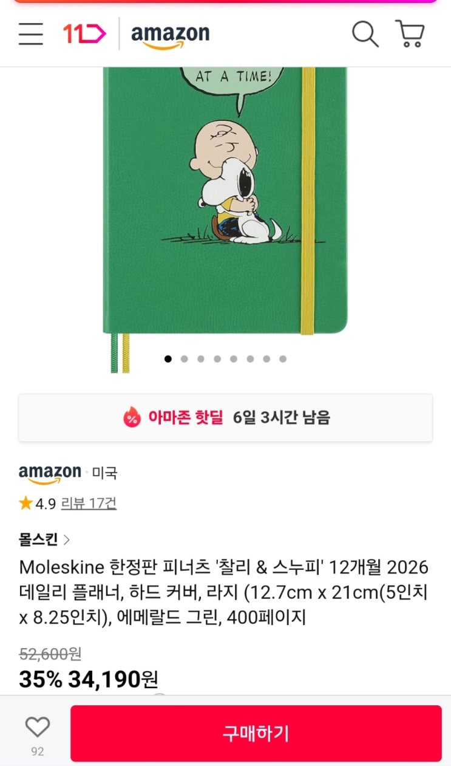The height and width of the screenshot is (766, 451).
Task: Expand the 몰스킨 brand chevron
Action: click(67, 539)
